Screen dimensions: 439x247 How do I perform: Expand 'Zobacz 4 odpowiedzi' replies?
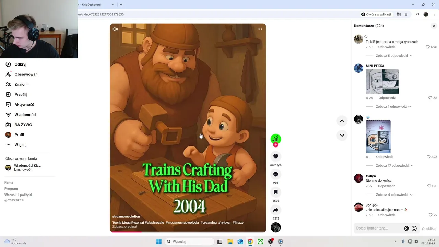point(394,195)
